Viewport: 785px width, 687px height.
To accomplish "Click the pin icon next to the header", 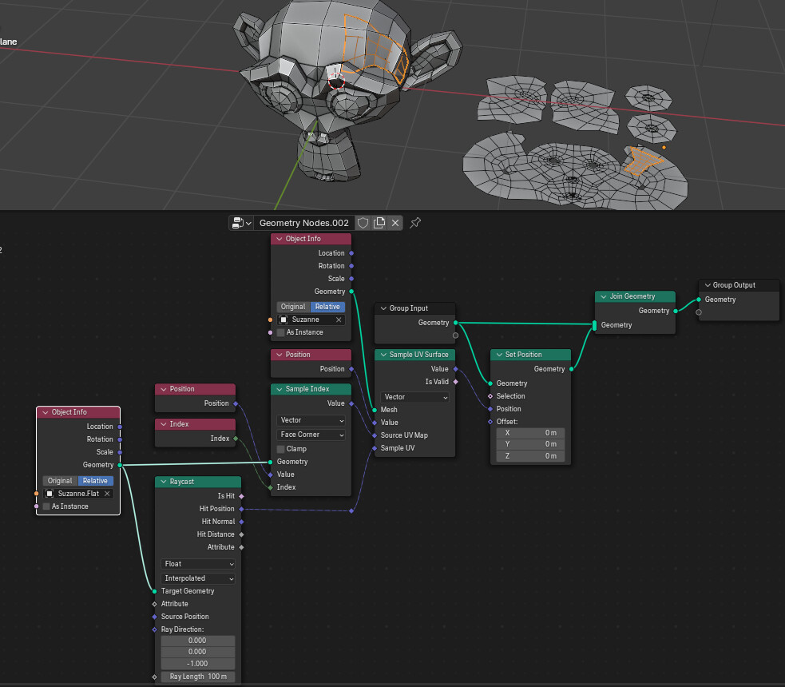I will (414, 223).
